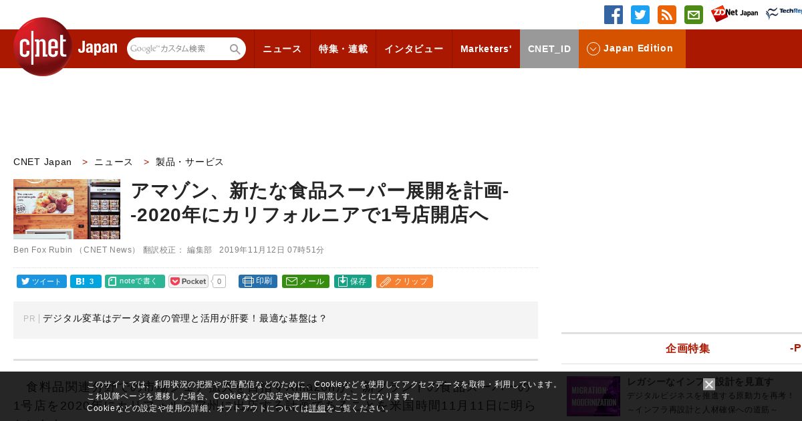Go to CNET Japan home via logo
This screenshot has height=421, width=802.
(65, 47)
